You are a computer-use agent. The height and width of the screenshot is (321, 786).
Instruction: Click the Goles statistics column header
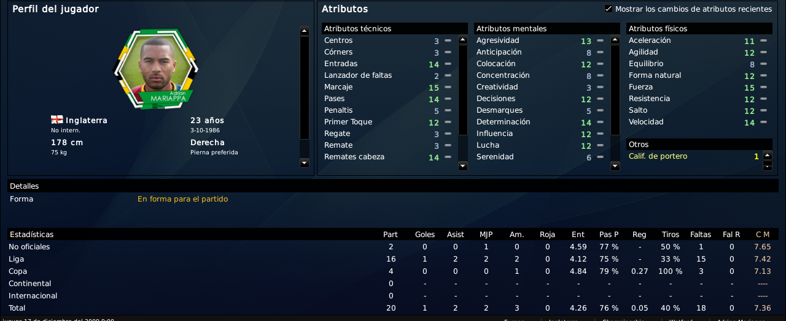[x=425, y=235]
